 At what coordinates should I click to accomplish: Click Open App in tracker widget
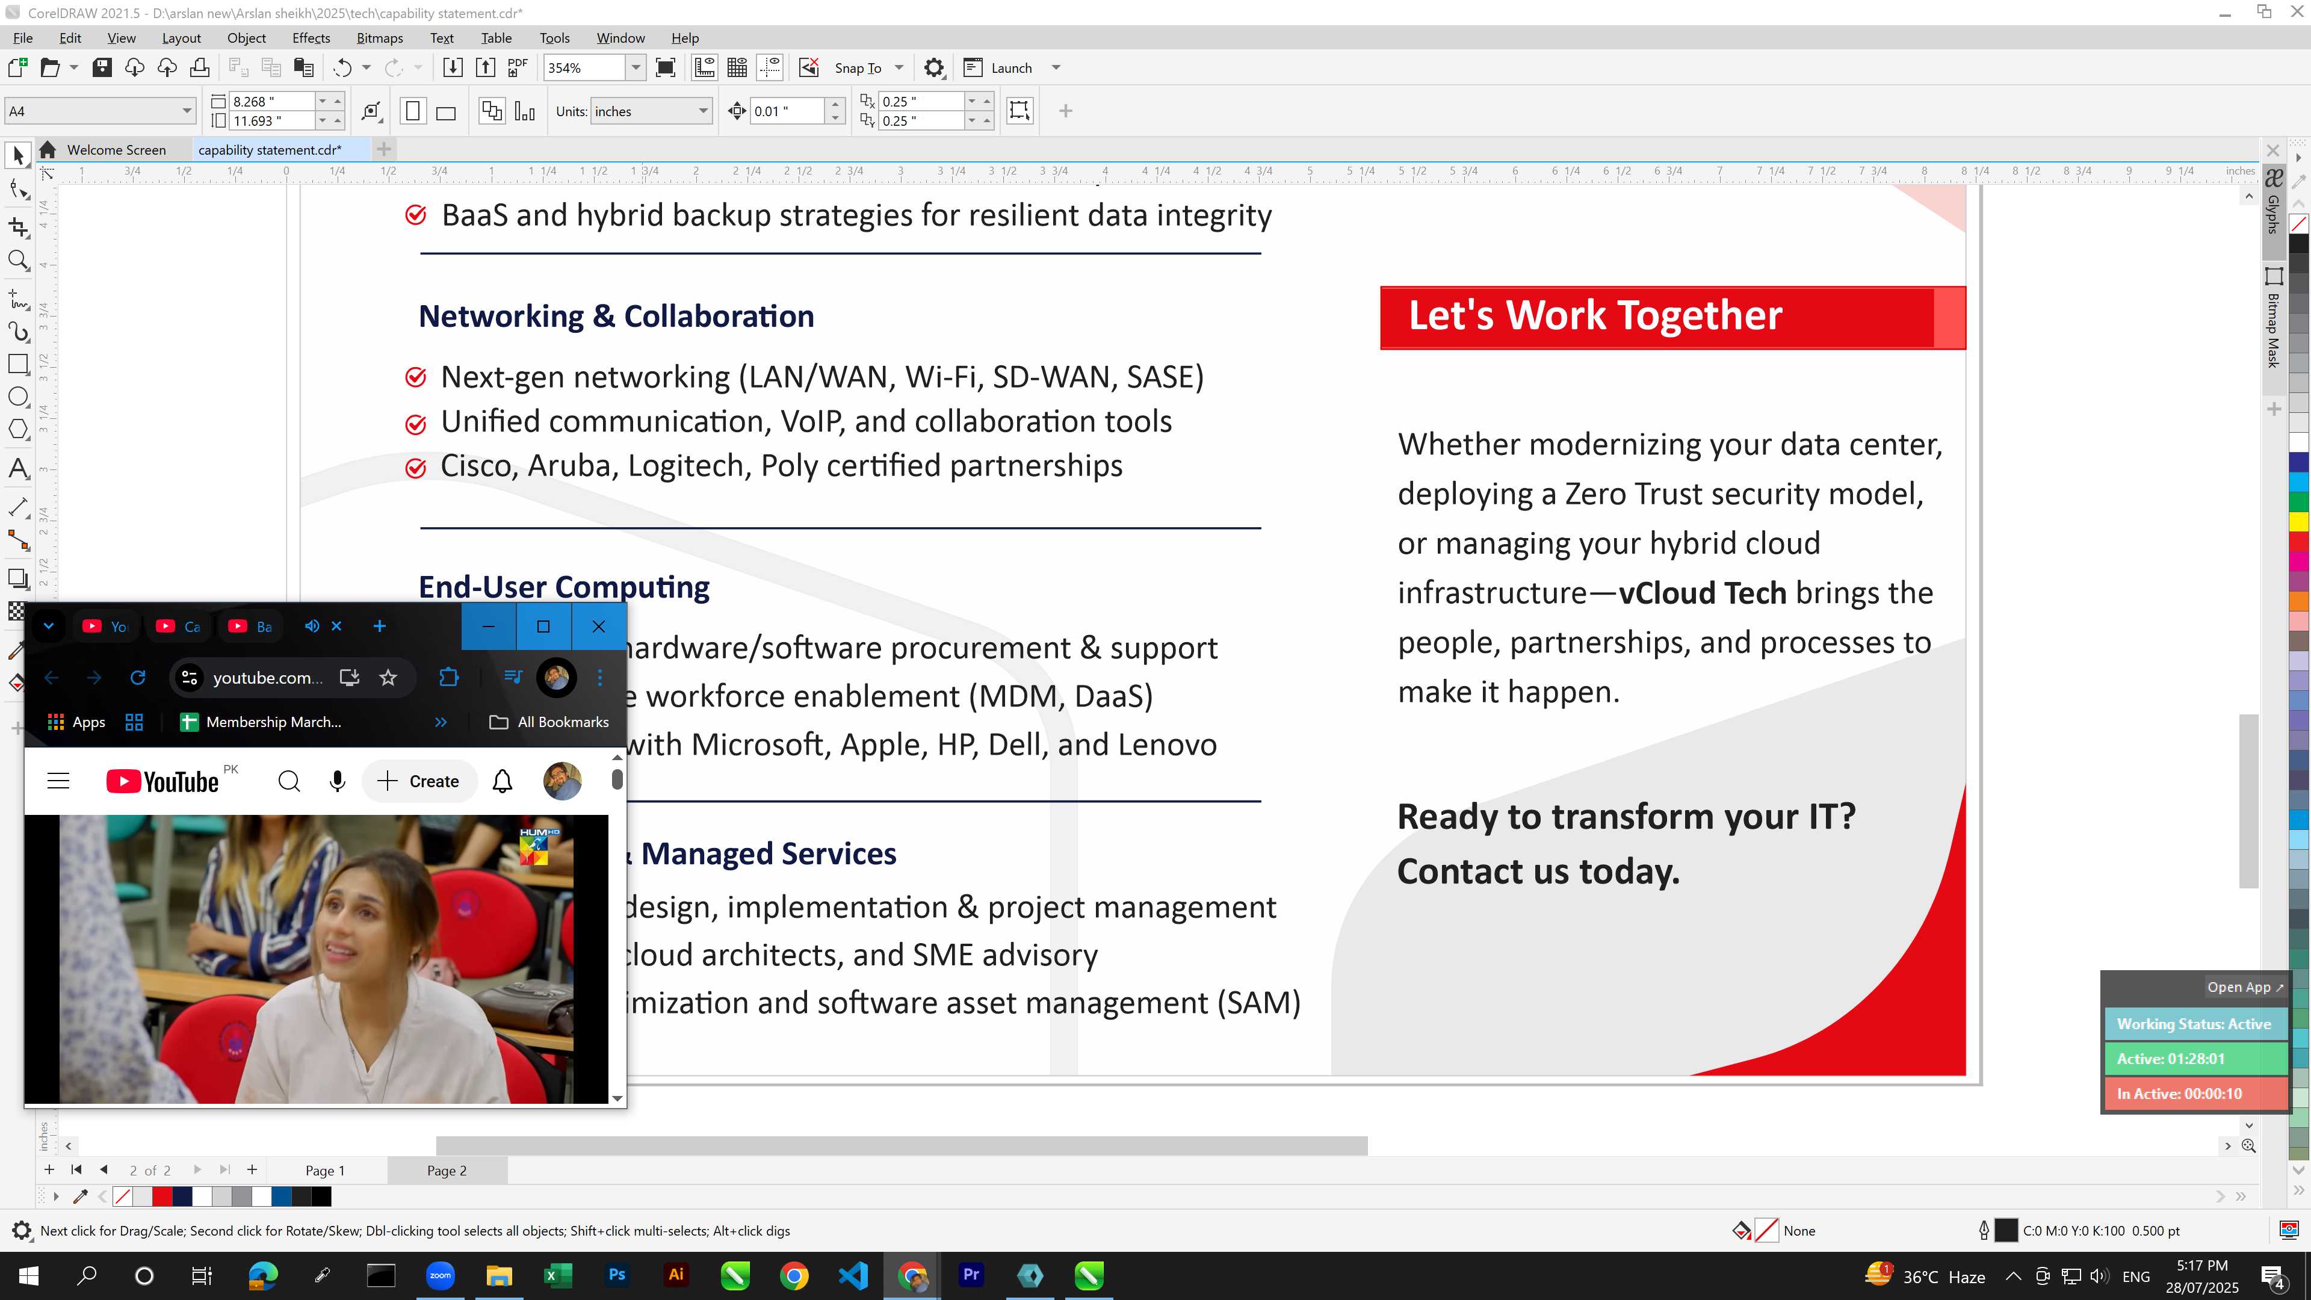[x=2245, y=987]
